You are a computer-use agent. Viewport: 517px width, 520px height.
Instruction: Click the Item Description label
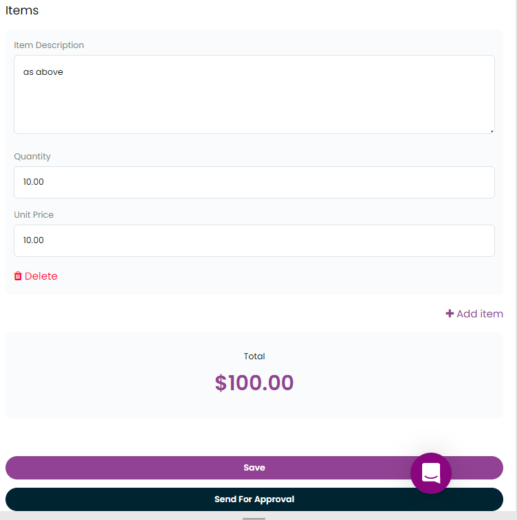49,45
